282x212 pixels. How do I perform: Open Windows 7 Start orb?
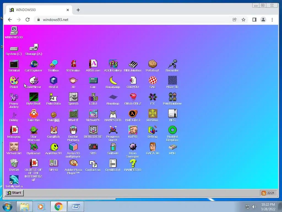[x=7, y=206]
